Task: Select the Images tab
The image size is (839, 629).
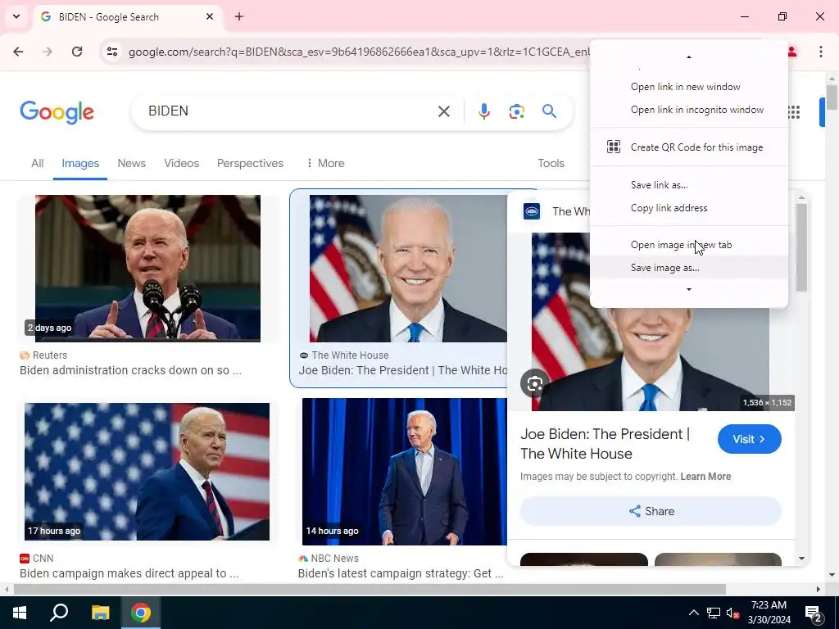Action: [x=80, y=163]
